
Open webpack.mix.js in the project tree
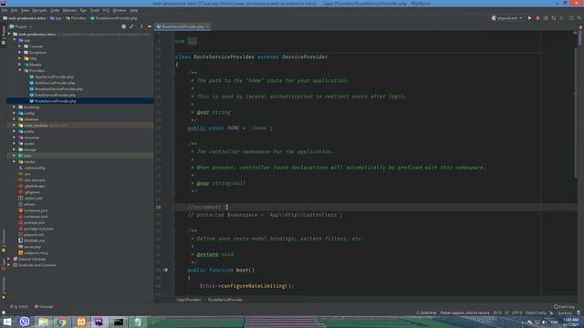(36, 253)
